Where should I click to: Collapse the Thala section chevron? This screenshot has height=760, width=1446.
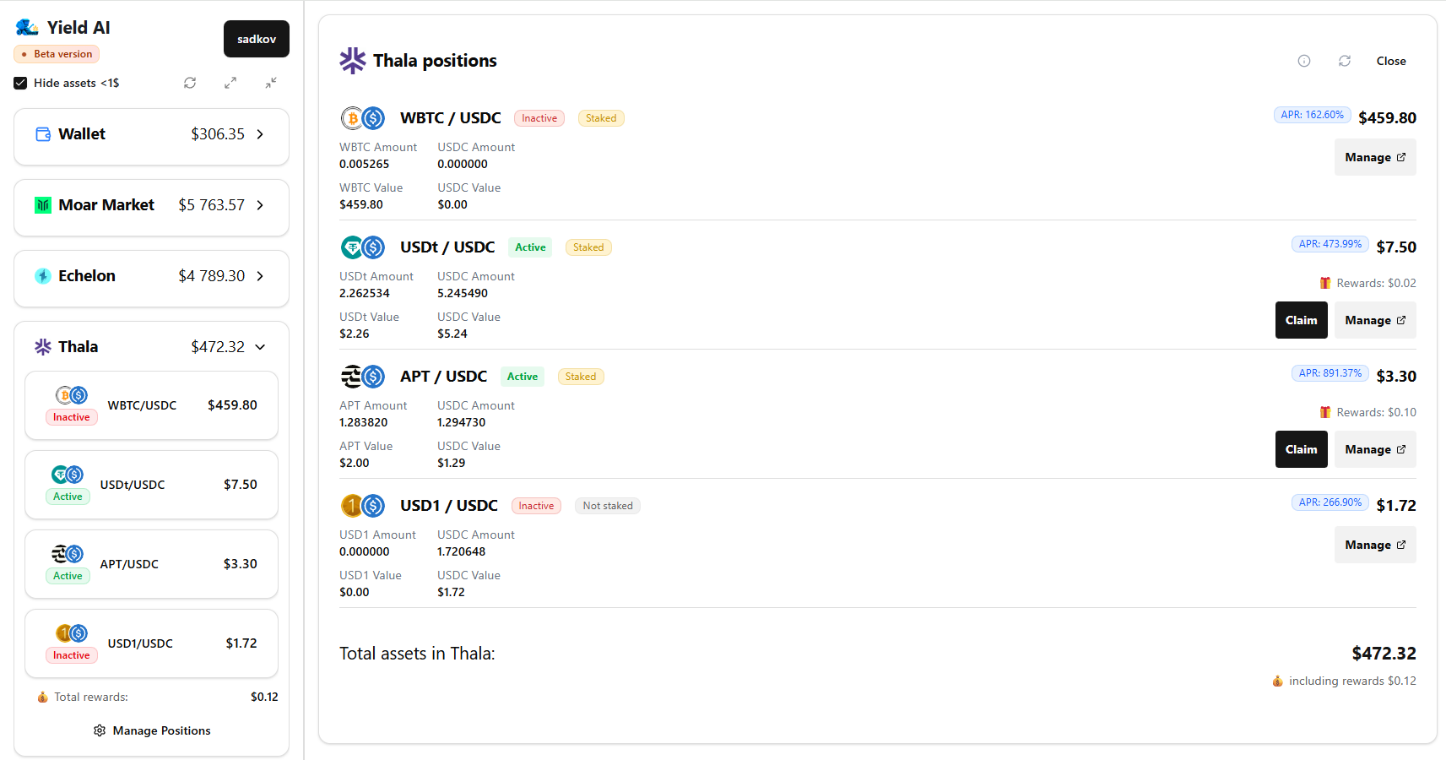pos(260,347)
